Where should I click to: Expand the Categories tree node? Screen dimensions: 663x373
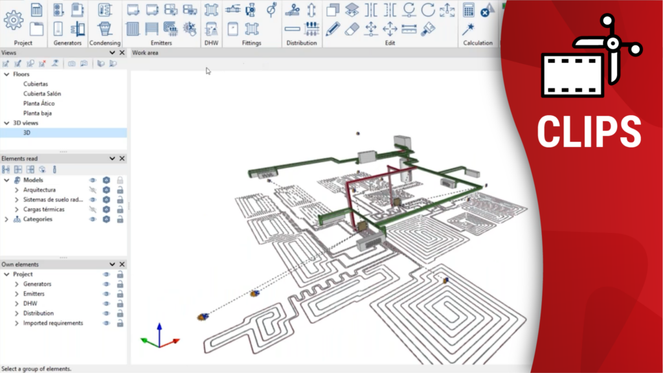pyautogui.click(x=7, y=220)
